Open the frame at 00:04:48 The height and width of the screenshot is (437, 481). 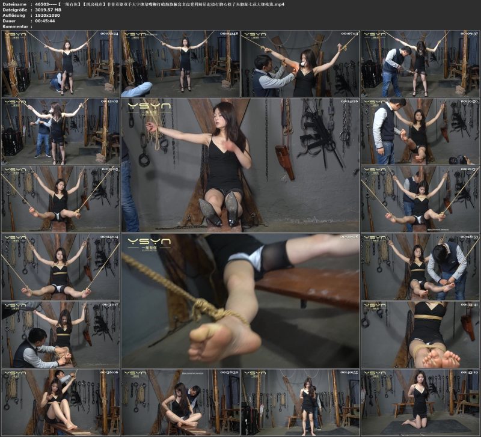(x=180, y=63)
